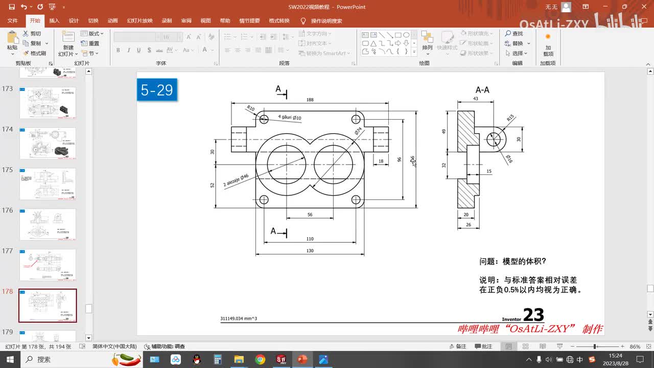Expand the Replace (替换) dropdown arrow
This screenshot has height=368, width=654.
click(x=529, y=43)
